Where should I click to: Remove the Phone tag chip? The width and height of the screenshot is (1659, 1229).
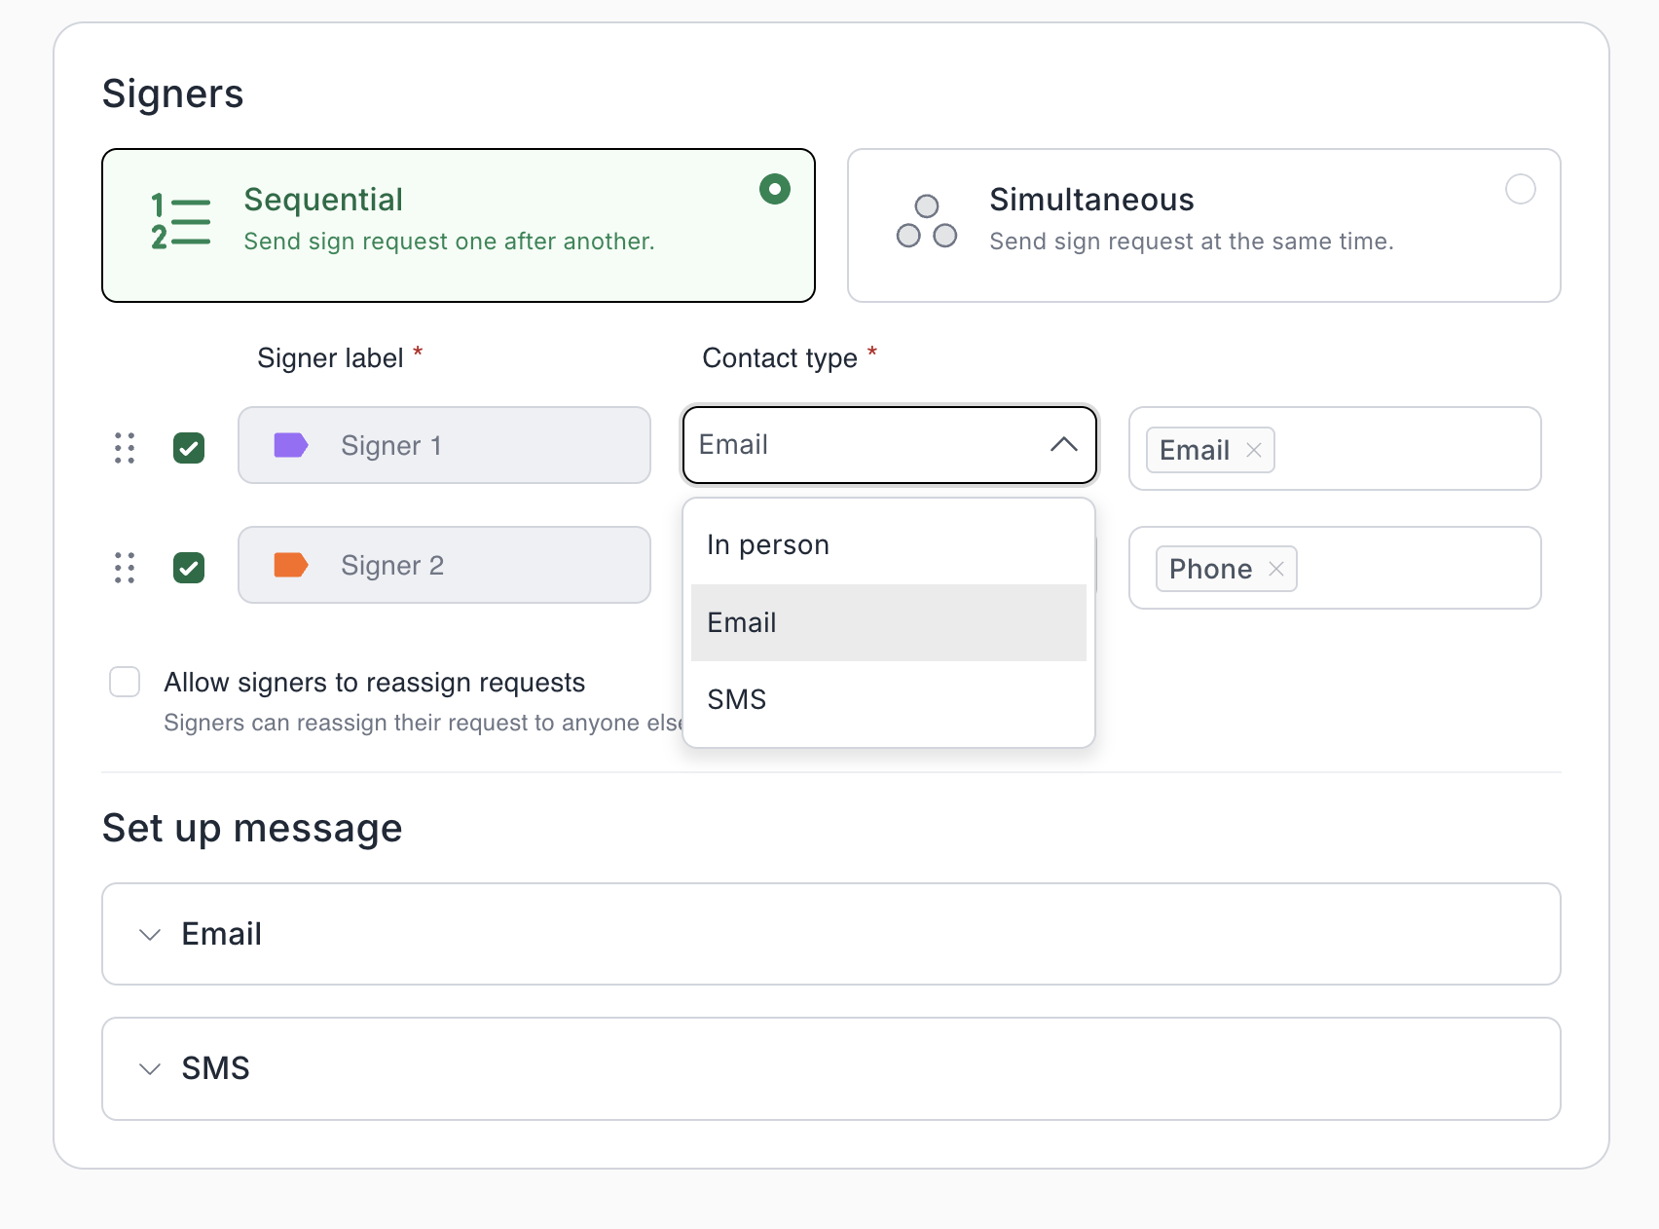(1276, 570)
